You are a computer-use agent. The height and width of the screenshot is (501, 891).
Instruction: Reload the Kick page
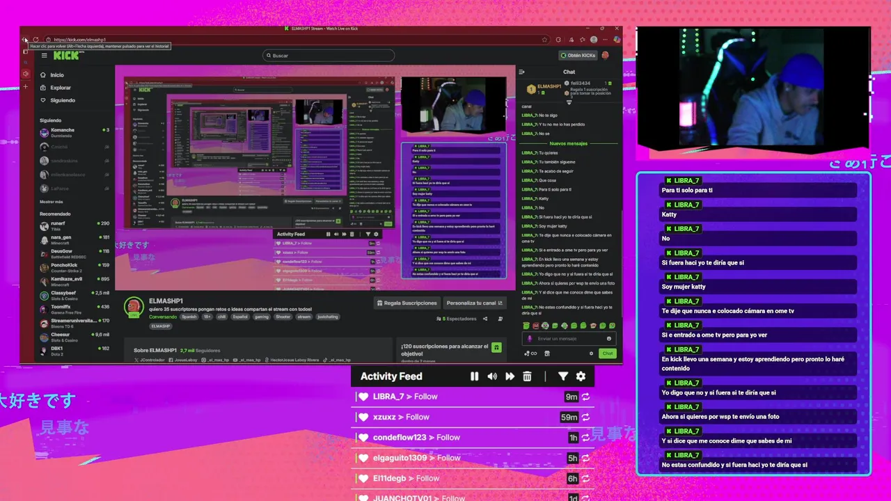pyautogui.click(x=36, y=40)
